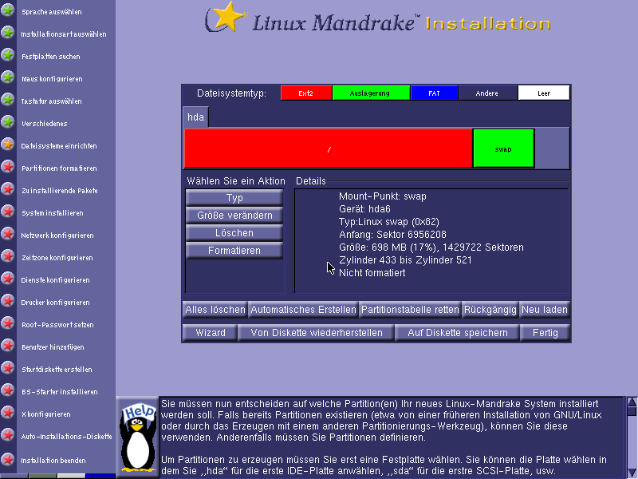The width and height of the screenshot is (638, 479).
Task: Click the green star beside Sprache auswählen
Action: 8,10
